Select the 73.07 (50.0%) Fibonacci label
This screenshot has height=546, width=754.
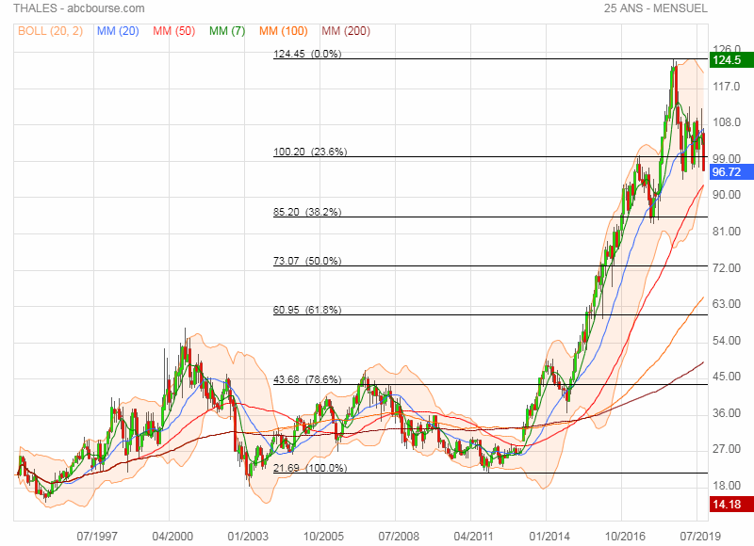tap(307, 261)
